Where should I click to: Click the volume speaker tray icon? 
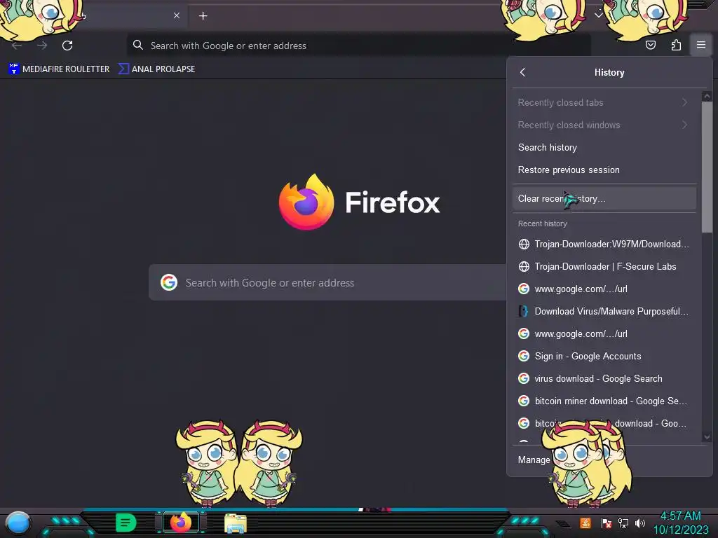point(639,523)
